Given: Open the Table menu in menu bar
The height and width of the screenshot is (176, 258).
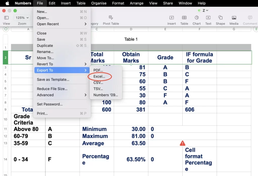Looking at the screenshot, I should tap(81, 3).
